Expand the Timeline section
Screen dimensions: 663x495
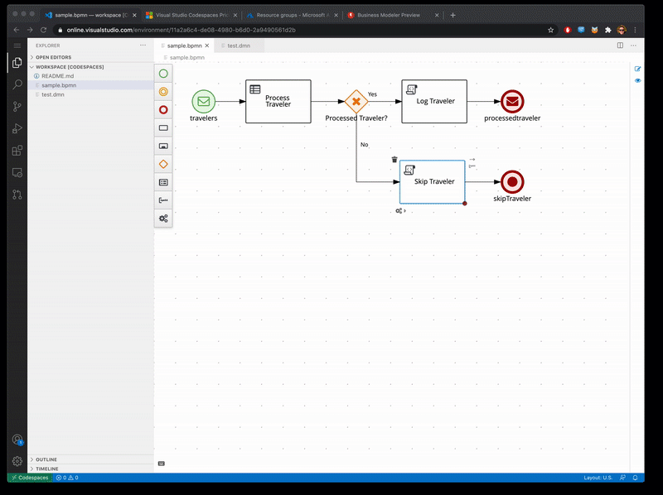pos(47,469)
